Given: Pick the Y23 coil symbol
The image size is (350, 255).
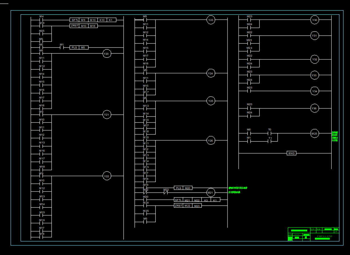Looking at the screenshot, I should point(211,20).
